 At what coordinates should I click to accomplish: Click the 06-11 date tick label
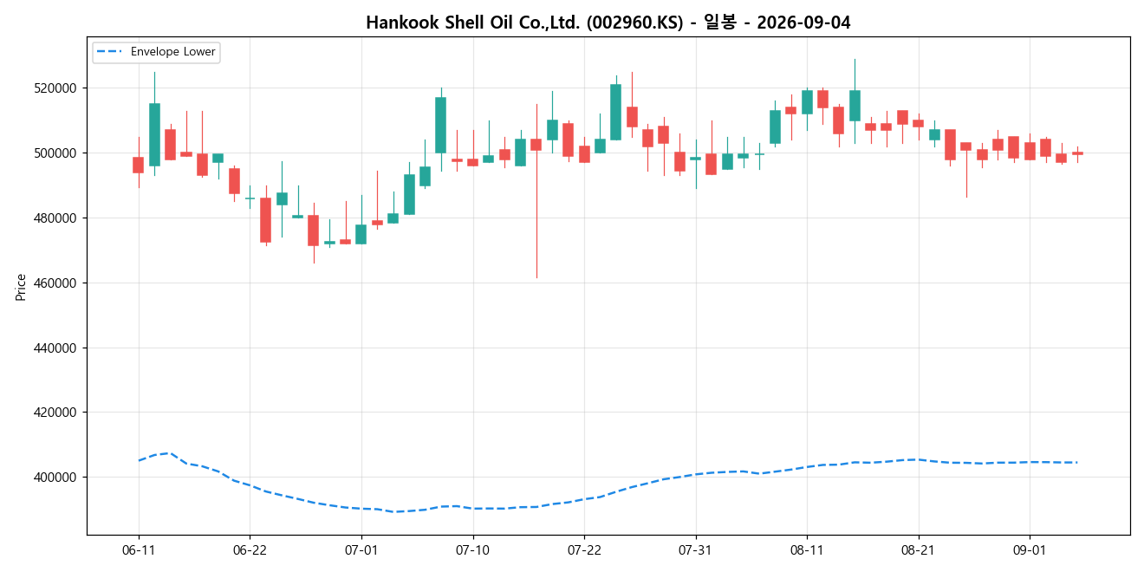139,550
